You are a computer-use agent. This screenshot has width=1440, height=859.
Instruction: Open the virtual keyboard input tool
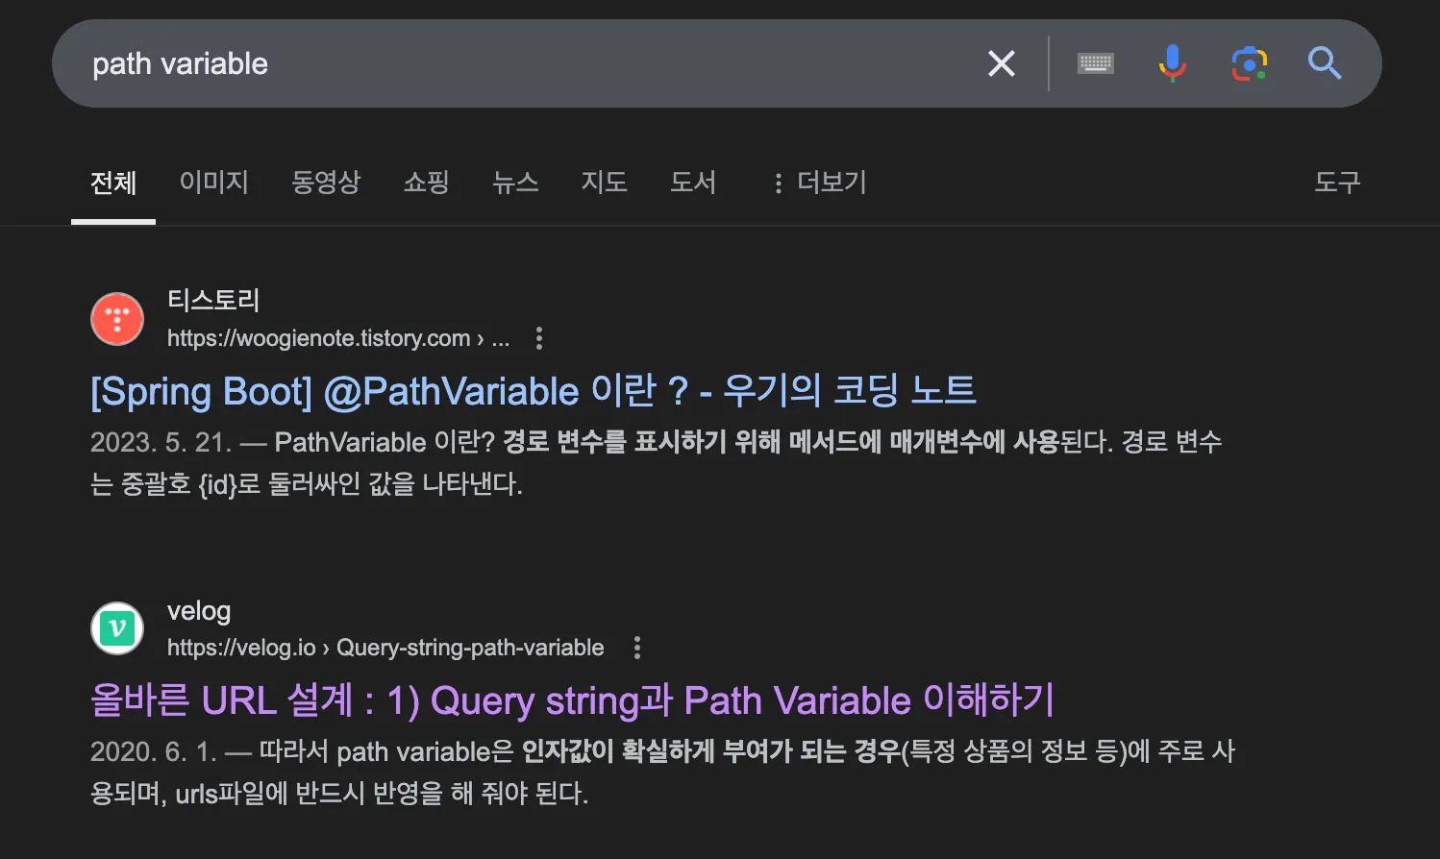click(x=1095, y=63)
